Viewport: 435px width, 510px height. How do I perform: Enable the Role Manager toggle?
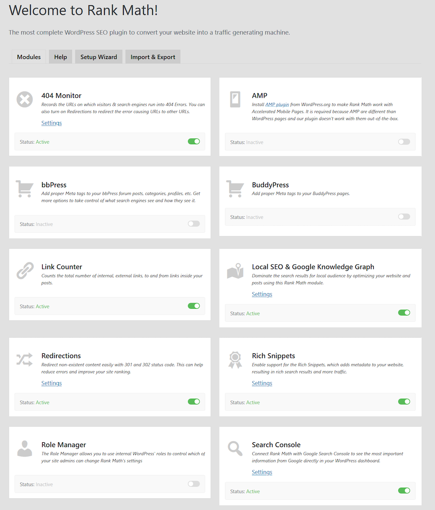pos(194,484)
